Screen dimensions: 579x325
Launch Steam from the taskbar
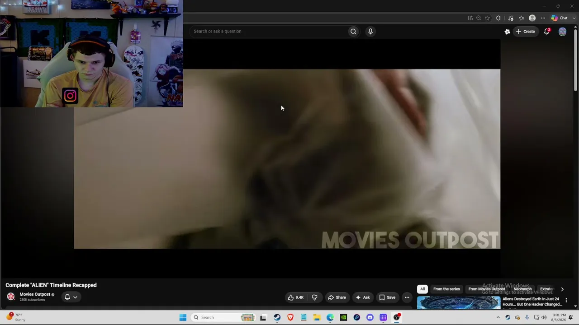coord(277,317)
